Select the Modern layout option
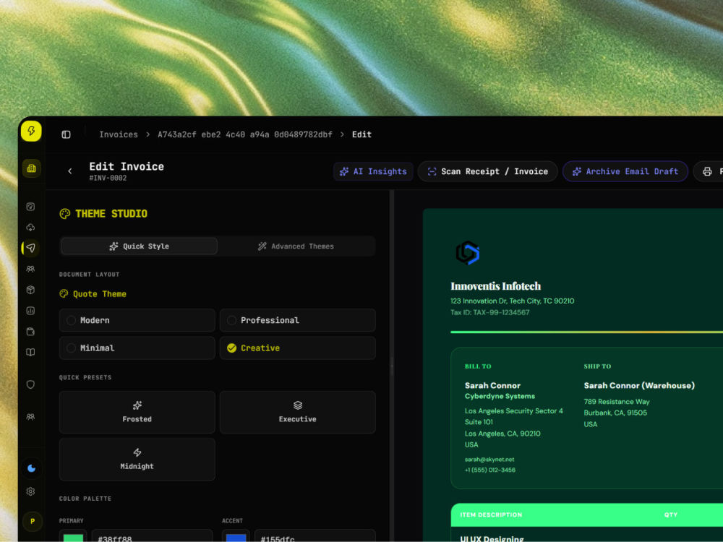Image resolution: width=723 pixels, height=542 pixels. coord(137,320)
